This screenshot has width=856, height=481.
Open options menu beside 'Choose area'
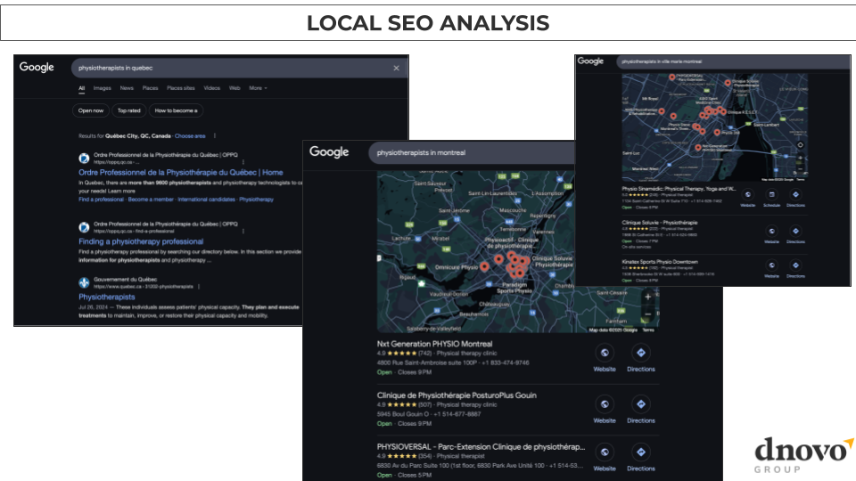pyautogui.click(x=213, y=136)
